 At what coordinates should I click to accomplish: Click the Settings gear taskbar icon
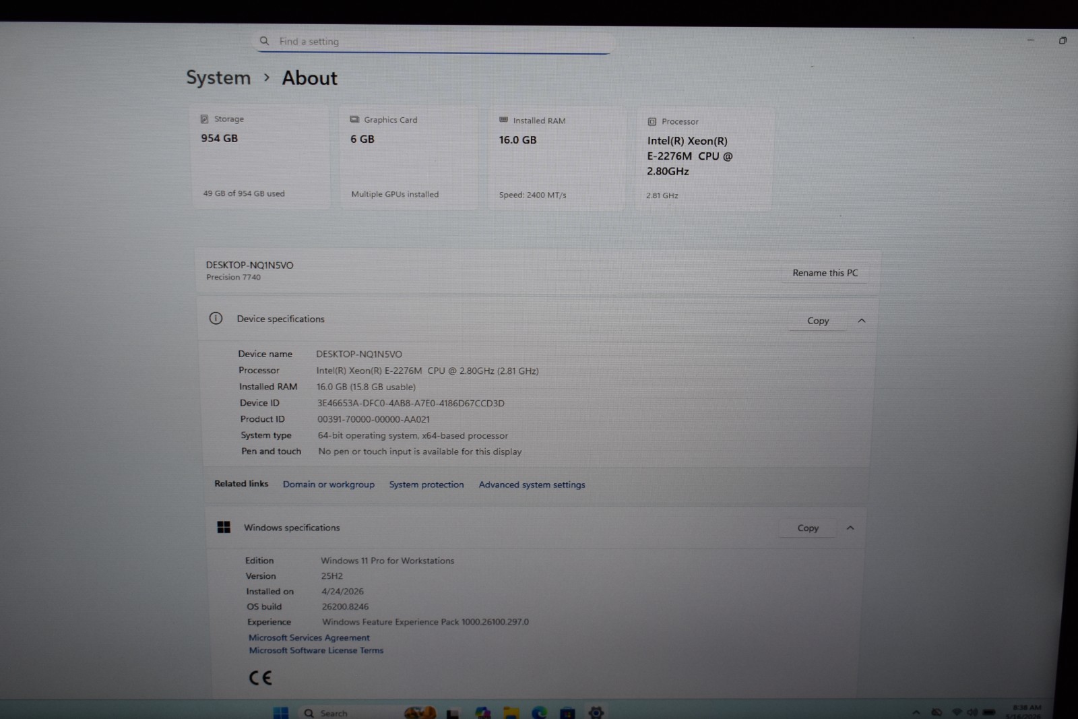[x=596, y=712]
